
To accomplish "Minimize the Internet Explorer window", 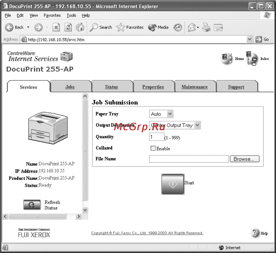I will coord(252,6).
